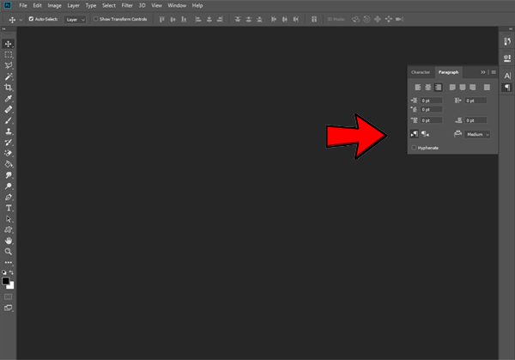The image size is (515, 360).
Task: Open Character panel icon in right dock
Action: pos(507,76)
